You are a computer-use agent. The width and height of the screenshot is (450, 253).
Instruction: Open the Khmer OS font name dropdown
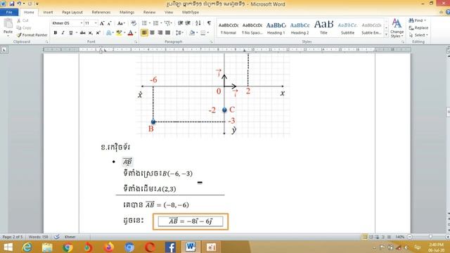tap(82, 23)
